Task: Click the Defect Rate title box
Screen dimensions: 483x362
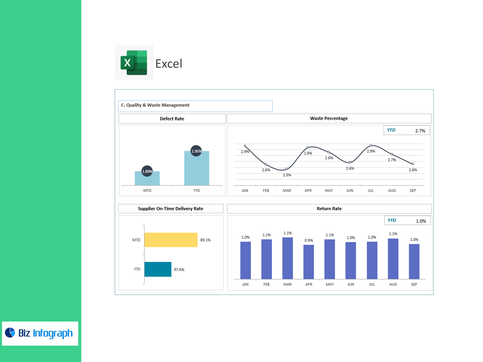Action: click(172, 119)
